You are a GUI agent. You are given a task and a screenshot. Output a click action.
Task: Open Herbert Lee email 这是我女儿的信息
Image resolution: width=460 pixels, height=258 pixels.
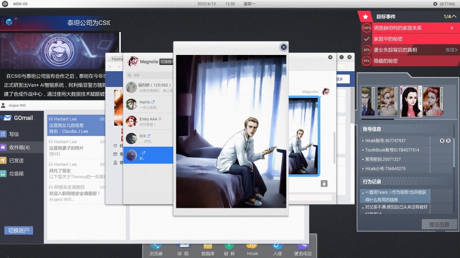76,125
